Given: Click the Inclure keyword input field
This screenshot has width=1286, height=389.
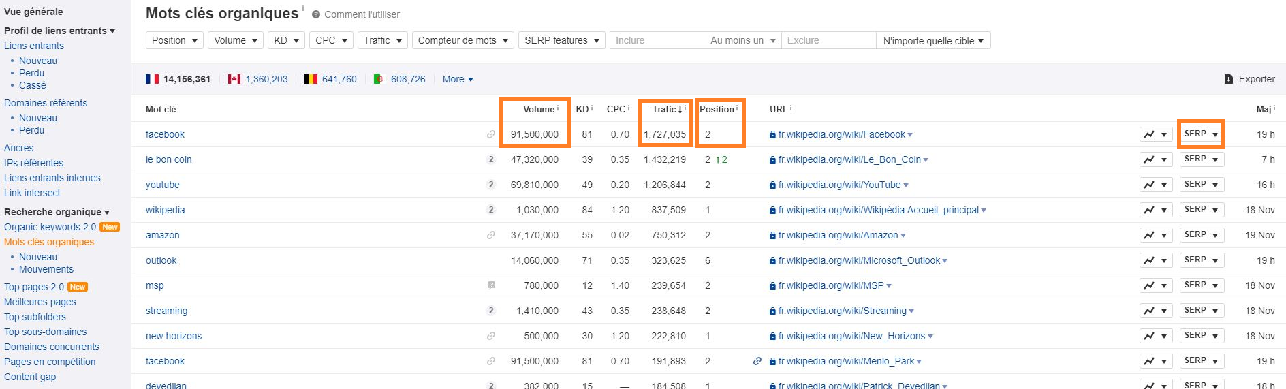Looking at the screenshot, I should [x=658, y=40].
